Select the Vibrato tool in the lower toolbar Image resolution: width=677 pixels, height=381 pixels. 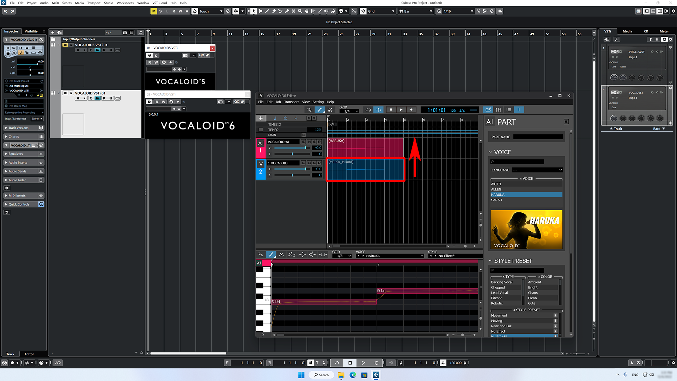(x=302, y=254)
